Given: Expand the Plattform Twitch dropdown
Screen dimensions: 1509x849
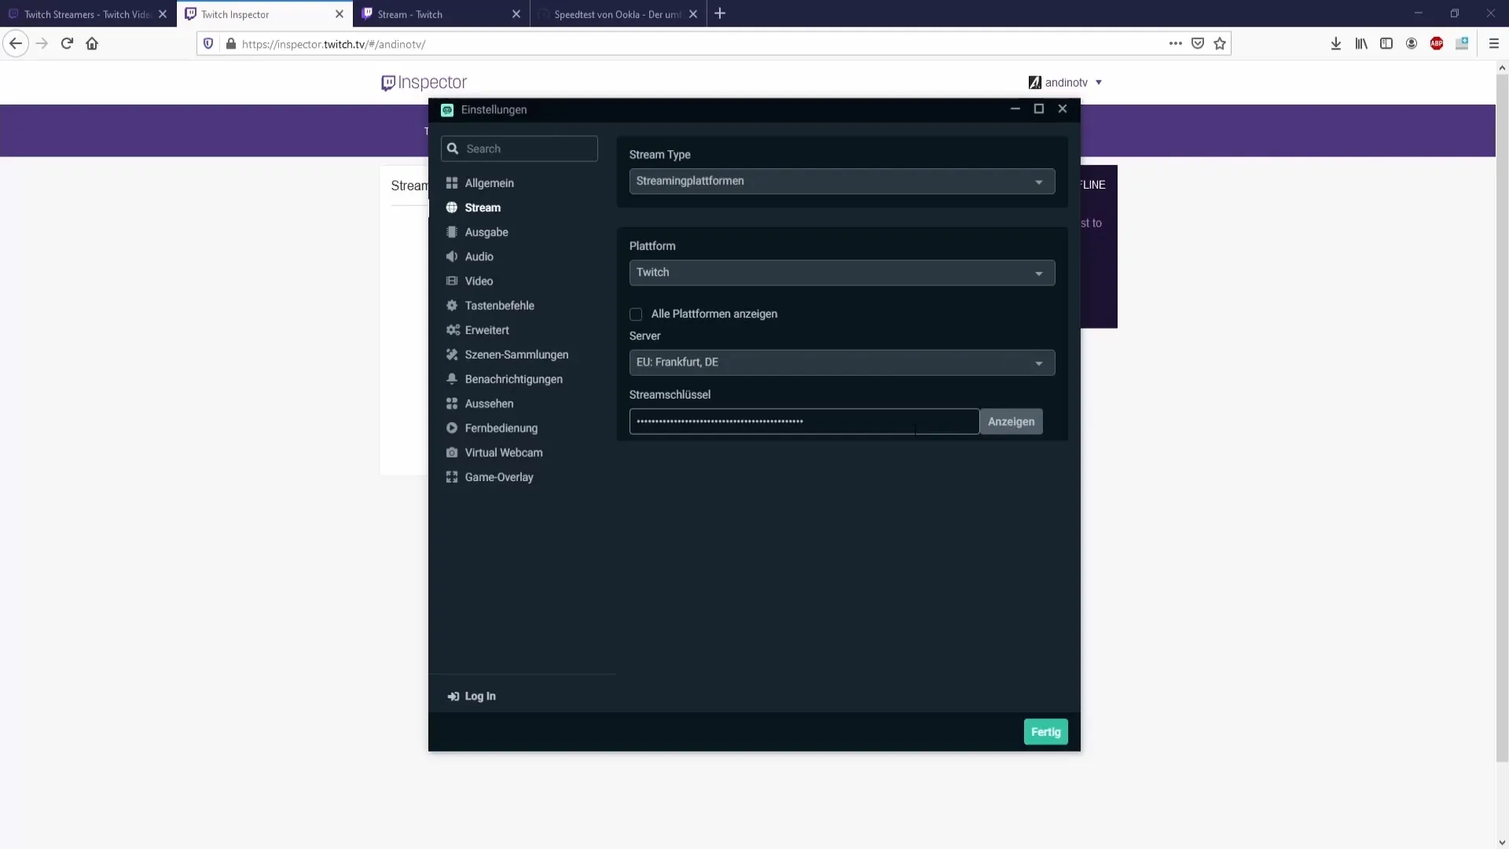Looking at the screenshot, I should 842,273.
